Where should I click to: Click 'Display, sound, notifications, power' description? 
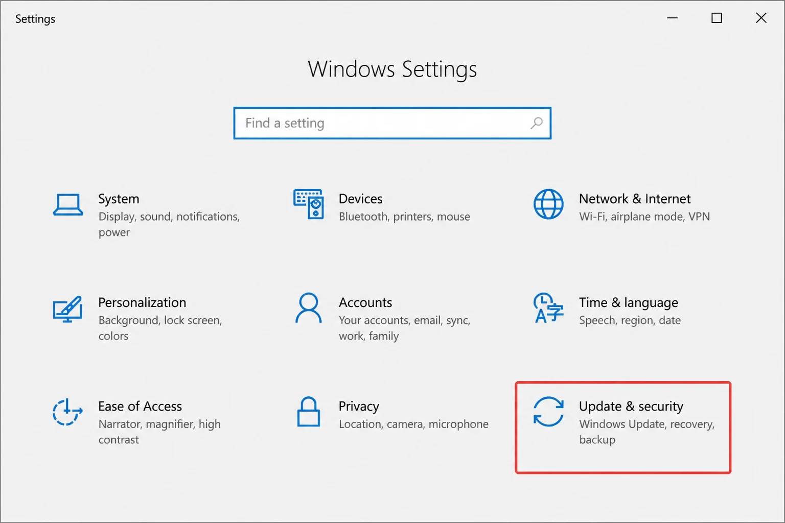[x=169, y=224]
